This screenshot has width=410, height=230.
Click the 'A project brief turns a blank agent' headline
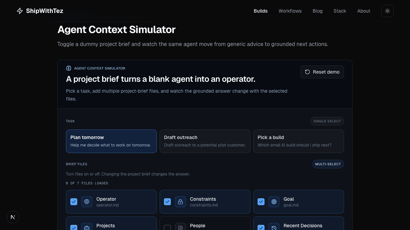pos(161,79)
